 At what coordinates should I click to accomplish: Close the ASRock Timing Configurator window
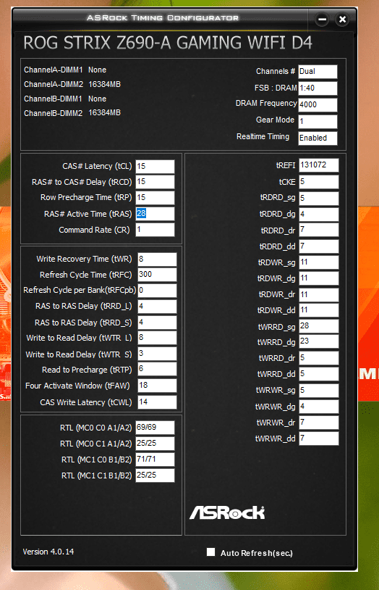tap(342, 19)
